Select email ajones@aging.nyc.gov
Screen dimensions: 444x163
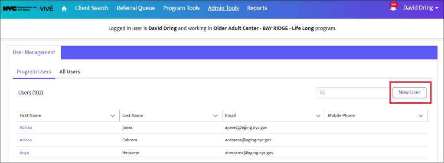point(246,127)
